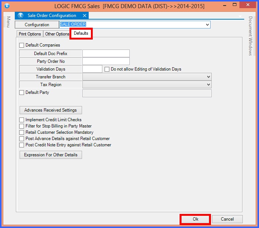Minimize the LOGIC FMCG Sales window
The image size is (259, 228).
[225, 6]
